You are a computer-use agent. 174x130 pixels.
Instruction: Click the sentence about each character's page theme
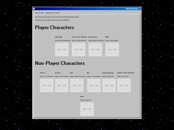click(57, 17)
